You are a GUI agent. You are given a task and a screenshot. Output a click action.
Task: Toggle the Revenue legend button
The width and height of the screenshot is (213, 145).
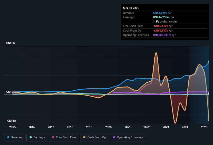tap(15, 137)
